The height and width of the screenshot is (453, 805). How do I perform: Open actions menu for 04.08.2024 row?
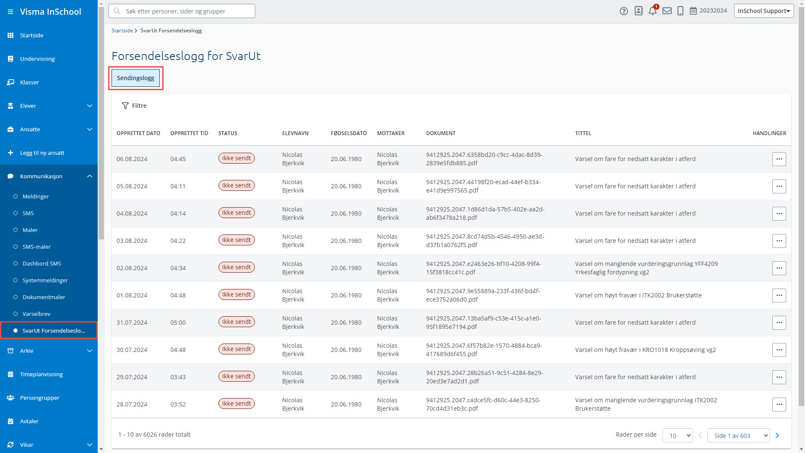click(779, 213)
